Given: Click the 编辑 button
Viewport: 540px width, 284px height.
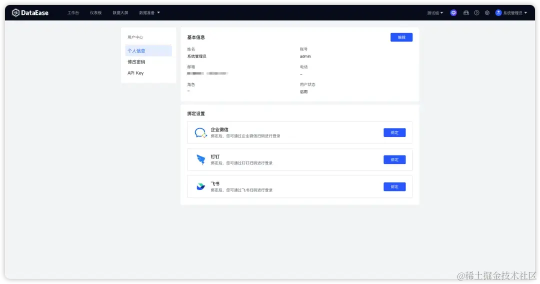Looking at the screenshot, I should [401, 37].
